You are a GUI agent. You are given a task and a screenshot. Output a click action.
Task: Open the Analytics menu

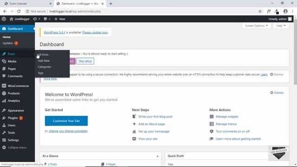click(17, 101)
